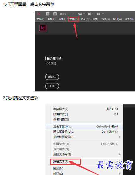
Task: Click the pink Id logo on start screen
Action: pos(43,28)
